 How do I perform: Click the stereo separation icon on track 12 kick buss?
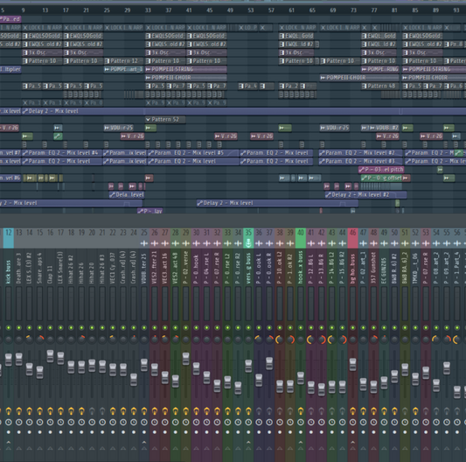coord(9,411)
